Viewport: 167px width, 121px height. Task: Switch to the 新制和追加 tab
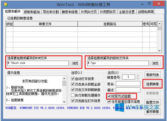coord(32,12)
